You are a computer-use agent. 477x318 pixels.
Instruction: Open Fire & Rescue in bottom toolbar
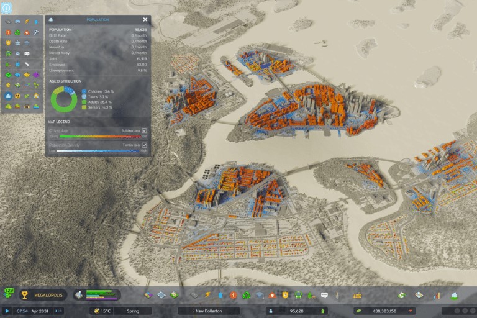pyautogui.click(x=272, y=295)
